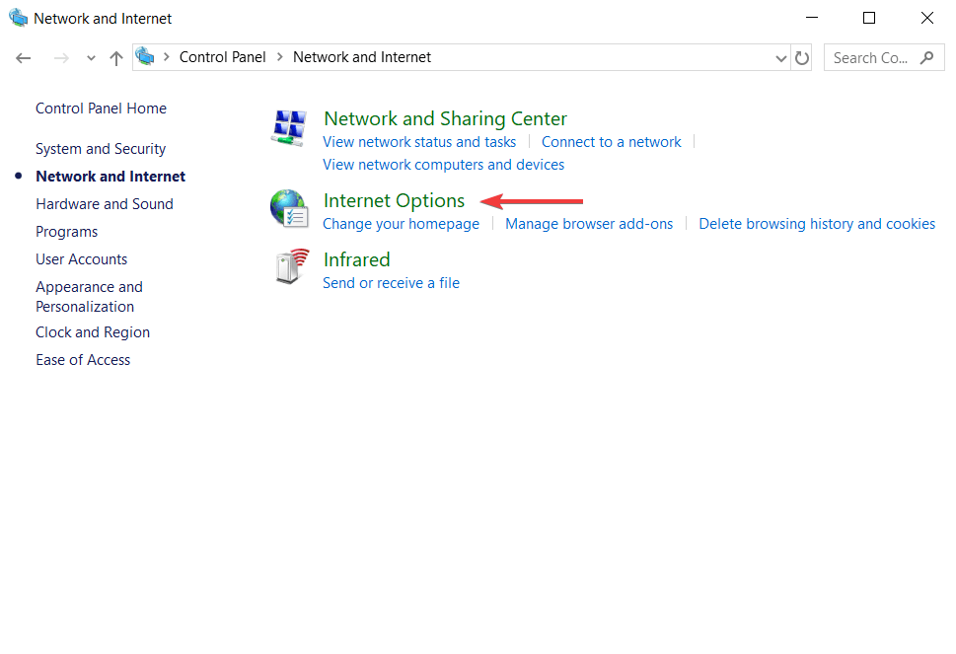
Task: Click View network status and tasks
Action: point(419,142)
